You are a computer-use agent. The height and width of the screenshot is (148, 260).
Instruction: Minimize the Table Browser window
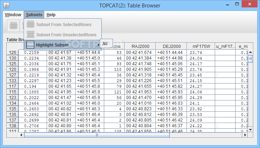click(x=227, y=5)
